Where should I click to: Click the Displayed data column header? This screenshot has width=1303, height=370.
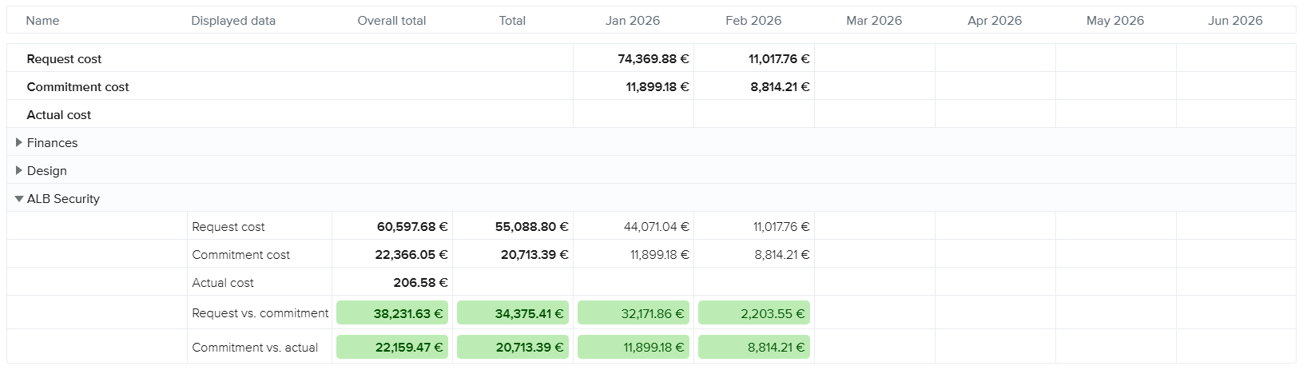[x=233, y=21]
